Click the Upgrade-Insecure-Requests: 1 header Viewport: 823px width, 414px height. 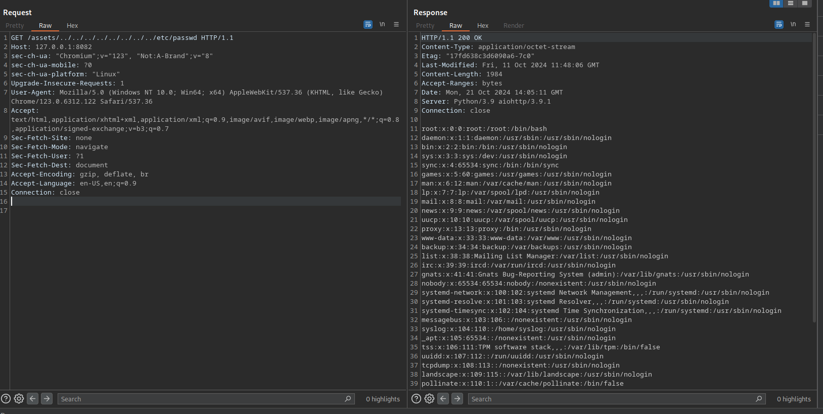click(68, 83)
